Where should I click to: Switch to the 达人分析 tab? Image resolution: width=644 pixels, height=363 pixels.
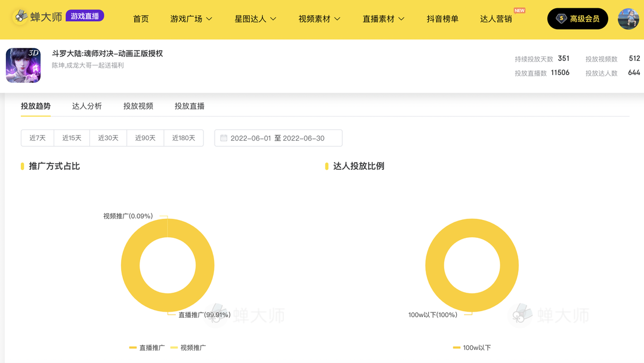click(x=87, y=106)
